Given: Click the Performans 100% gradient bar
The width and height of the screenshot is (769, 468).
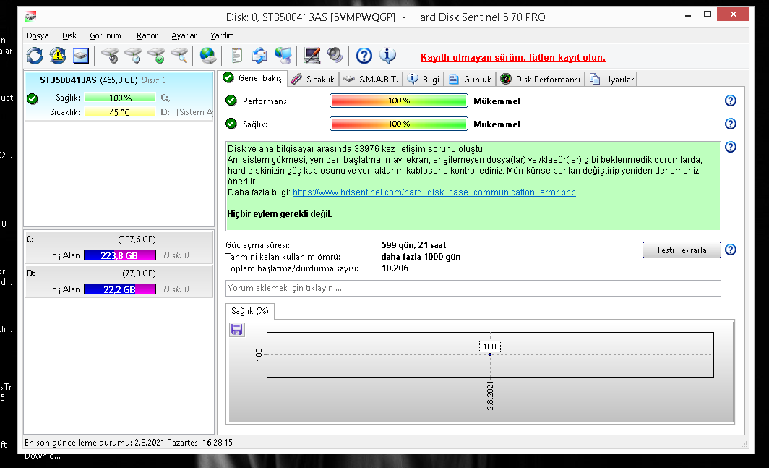Looking at the screenshot, I should [399, 101].
